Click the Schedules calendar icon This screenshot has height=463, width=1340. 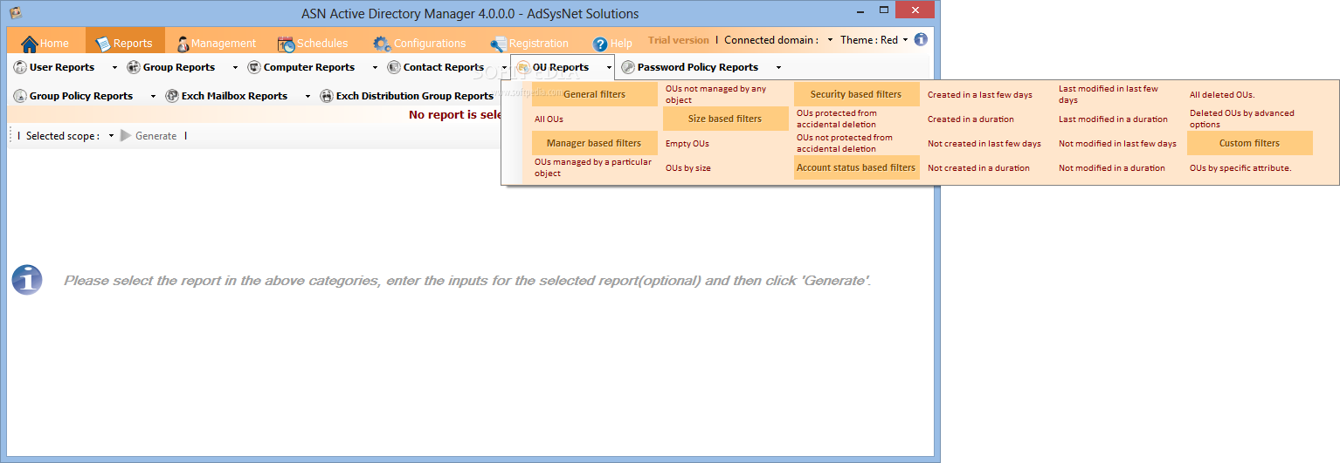click(x=287, y=44)
